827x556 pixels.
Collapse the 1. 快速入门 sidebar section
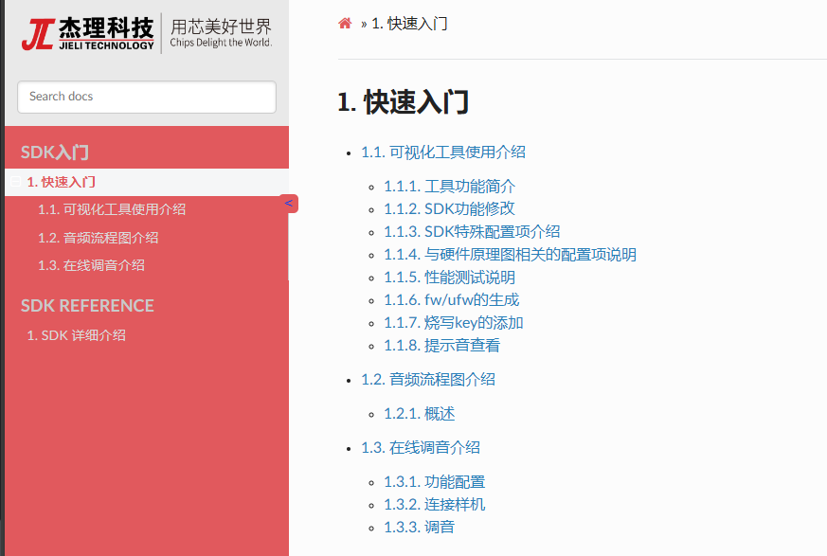tap(15, 182)
